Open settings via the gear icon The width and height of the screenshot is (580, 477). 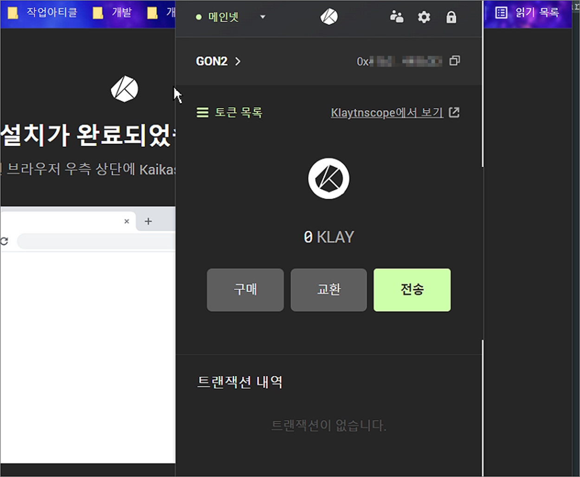[424, 17]
